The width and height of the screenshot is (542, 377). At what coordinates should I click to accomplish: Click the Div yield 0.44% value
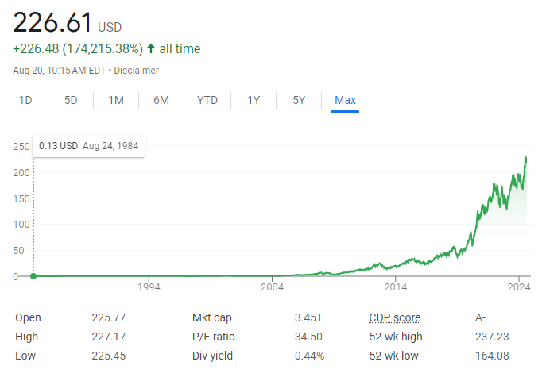coord(309,356)
